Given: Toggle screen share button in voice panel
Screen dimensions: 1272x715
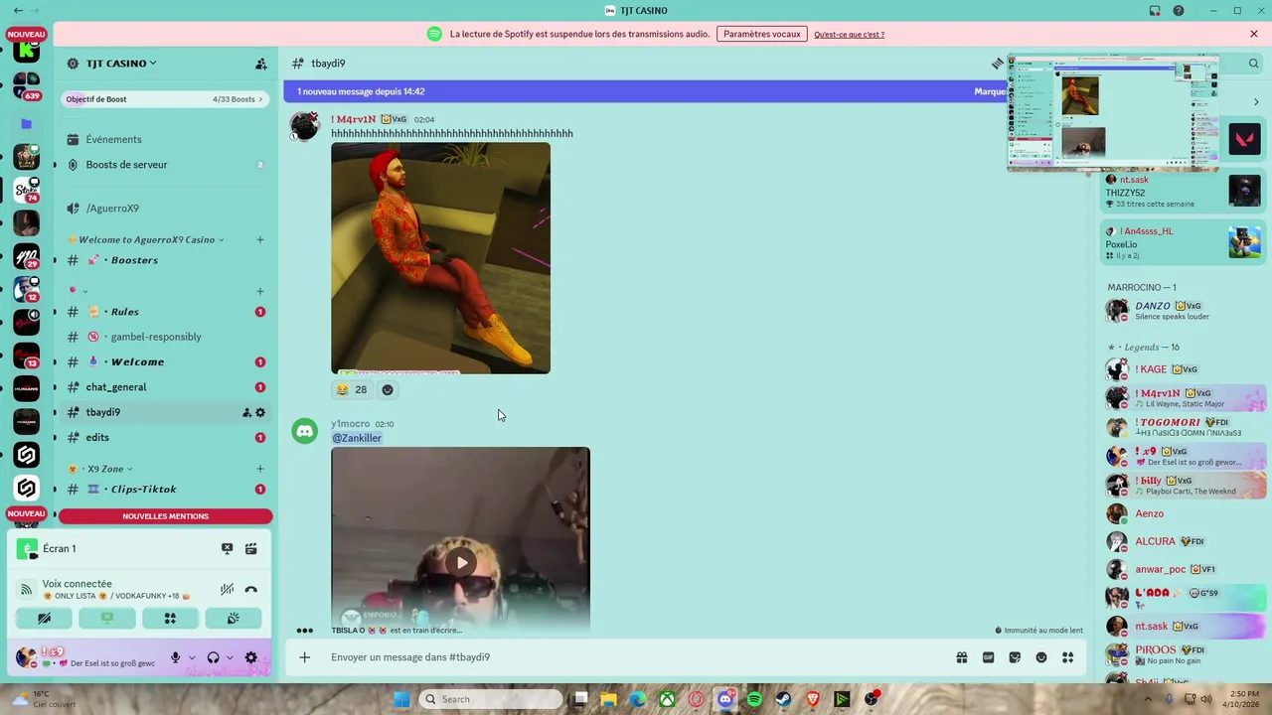Looking at the screenshot, I should tap(107, 618).
